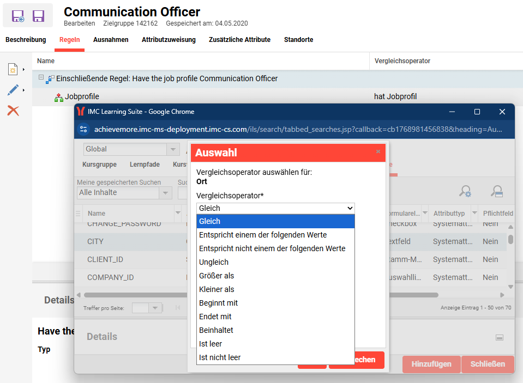
Task: Click the Schließen button
Action: (488, 364)
